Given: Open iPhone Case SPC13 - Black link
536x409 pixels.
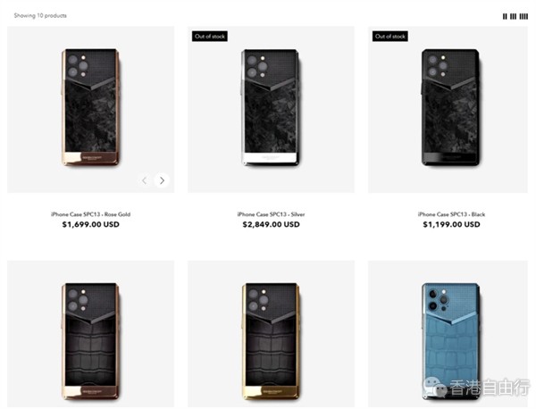Looking at the screenshot, I should 451,214.
